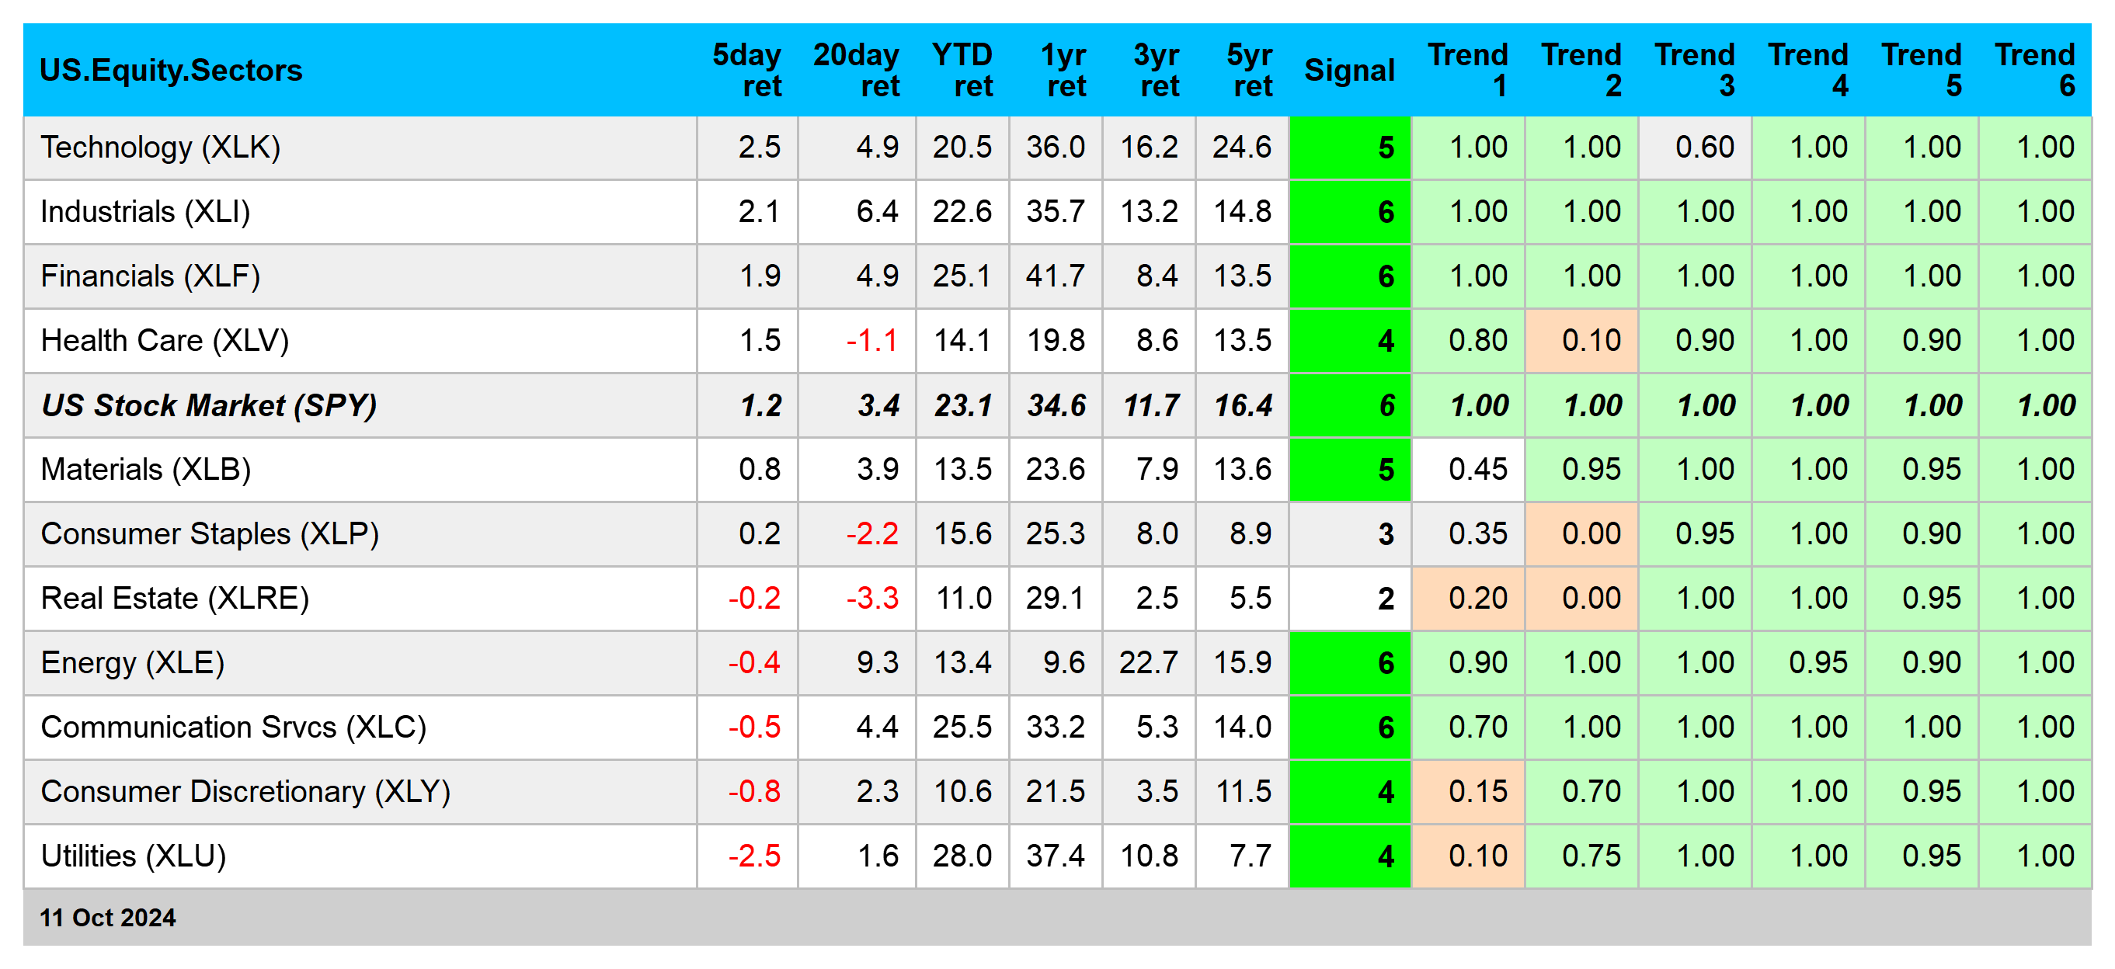This screenshot has width=2115, height=969.
Task: Click Technology's 5yr return 24.6
Action: 1242,148
